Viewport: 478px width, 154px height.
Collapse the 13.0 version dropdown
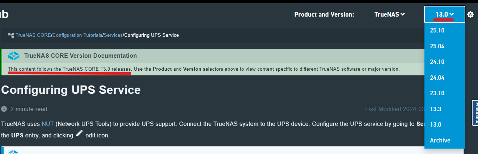(x=445, y=14)
